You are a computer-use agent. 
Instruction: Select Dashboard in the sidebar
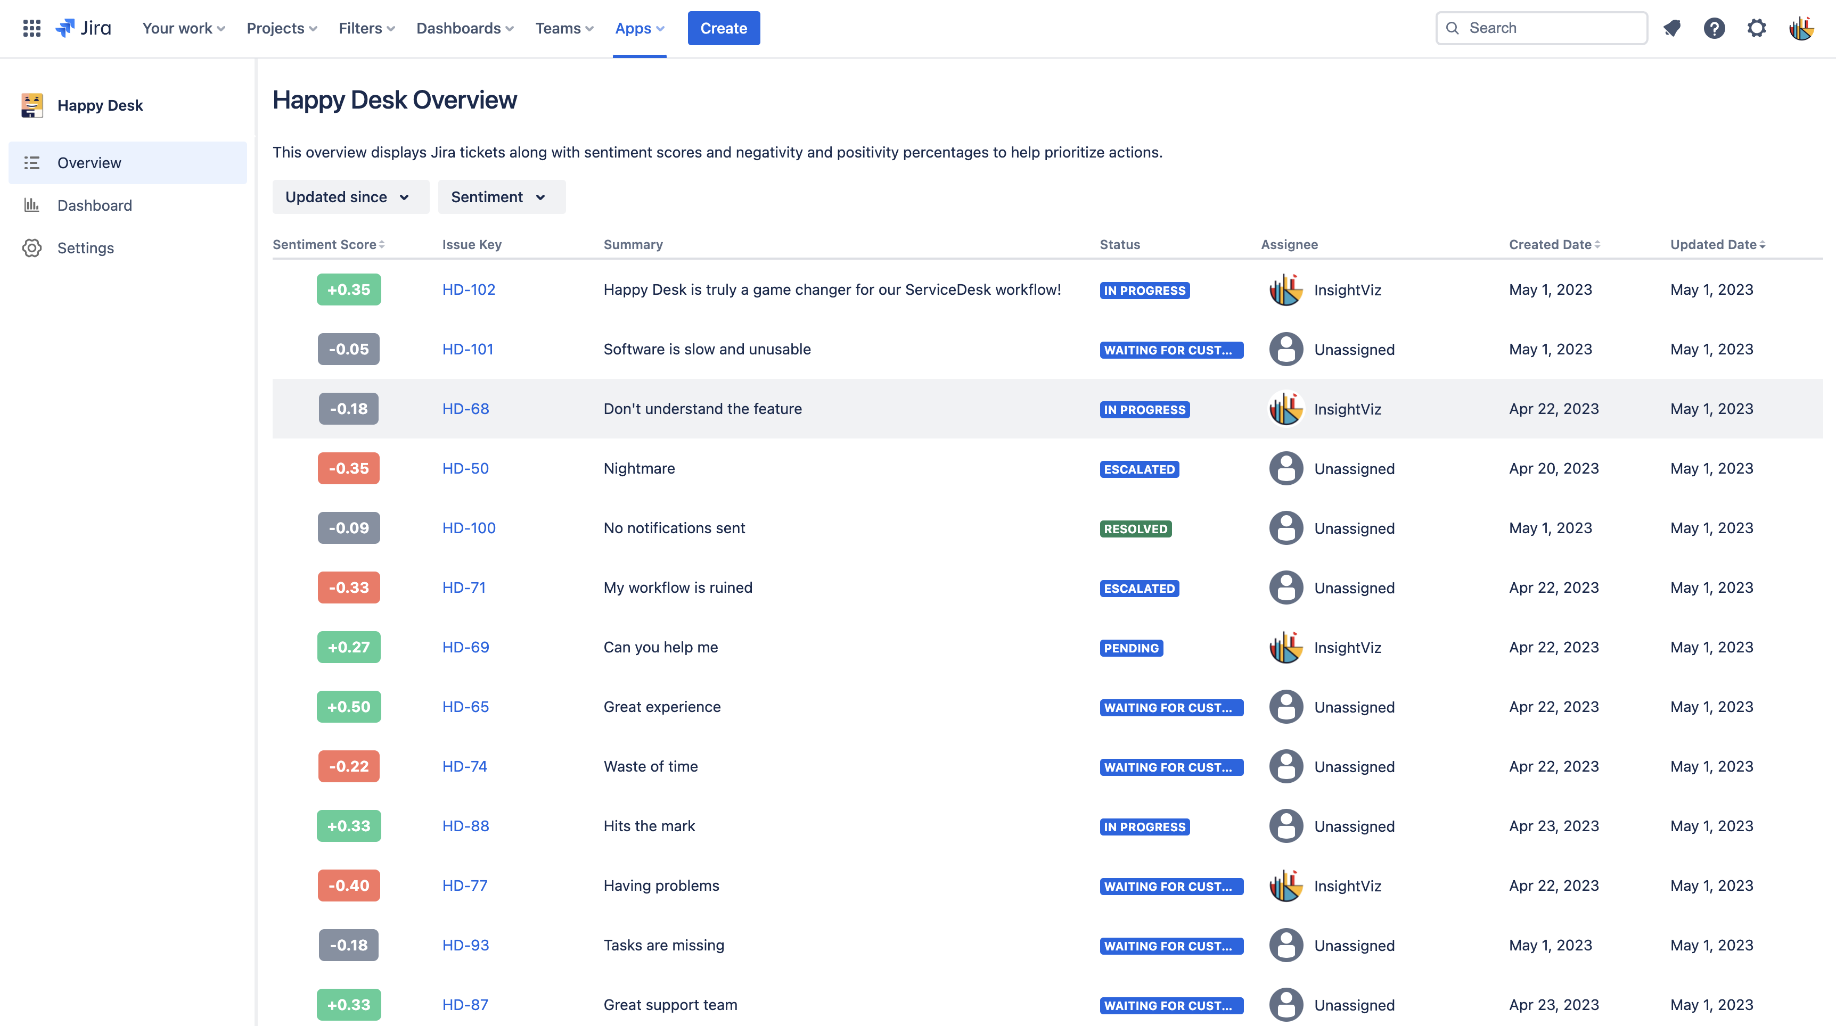coord(128,205)
